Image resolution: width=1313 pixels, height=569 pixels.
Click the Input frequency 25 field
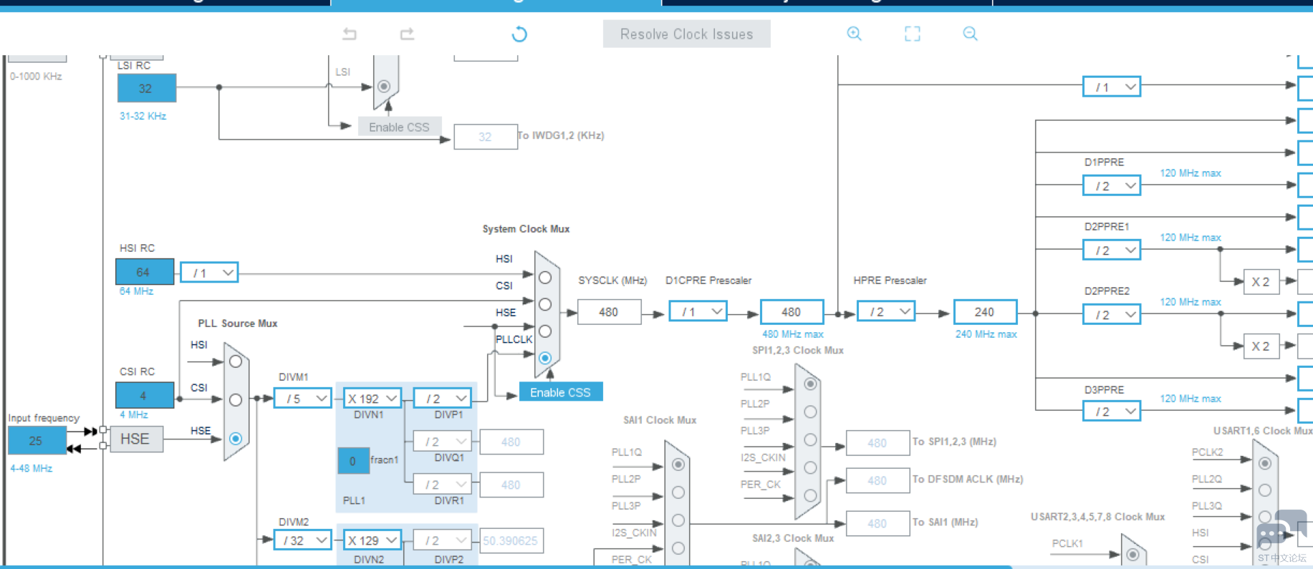click(37, 441)
